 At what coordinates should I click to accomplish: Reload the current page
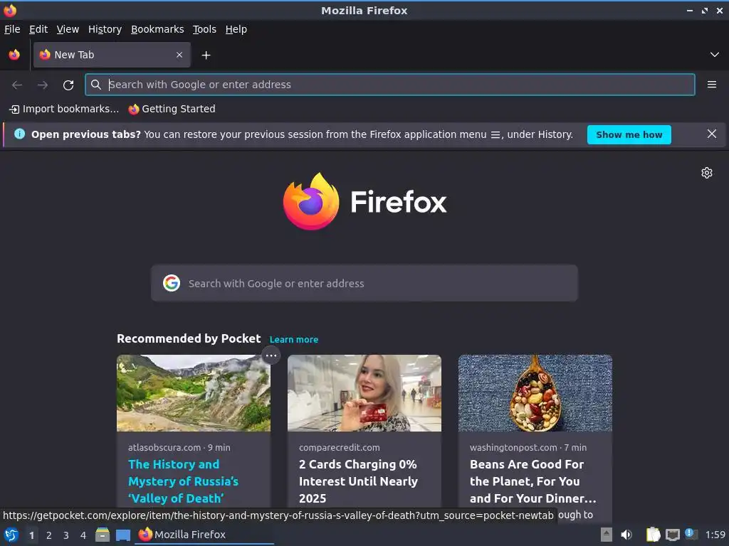[x=68, y=85]
